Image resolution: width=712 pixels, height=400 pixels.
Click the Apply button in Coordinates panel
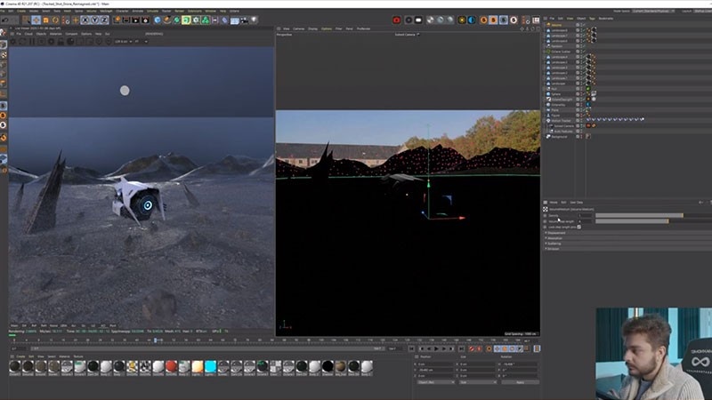tap(520, 382)
